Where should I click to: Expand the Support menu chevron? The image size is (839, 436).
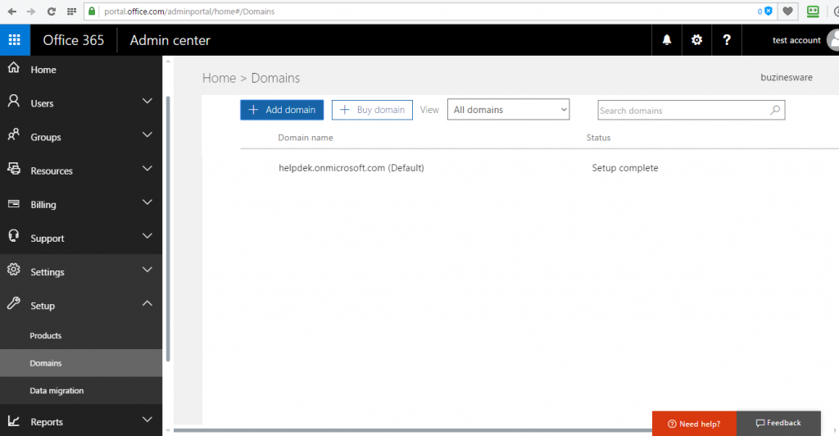pyautogui.click(x=147, y=236)
